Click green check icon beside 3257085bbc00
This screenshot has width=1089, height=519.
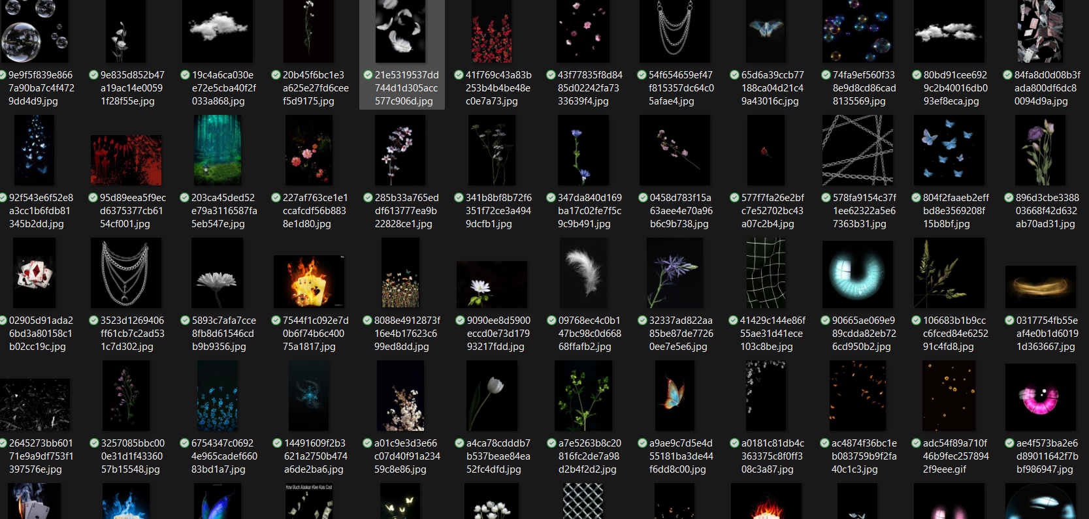pos(95,443)
